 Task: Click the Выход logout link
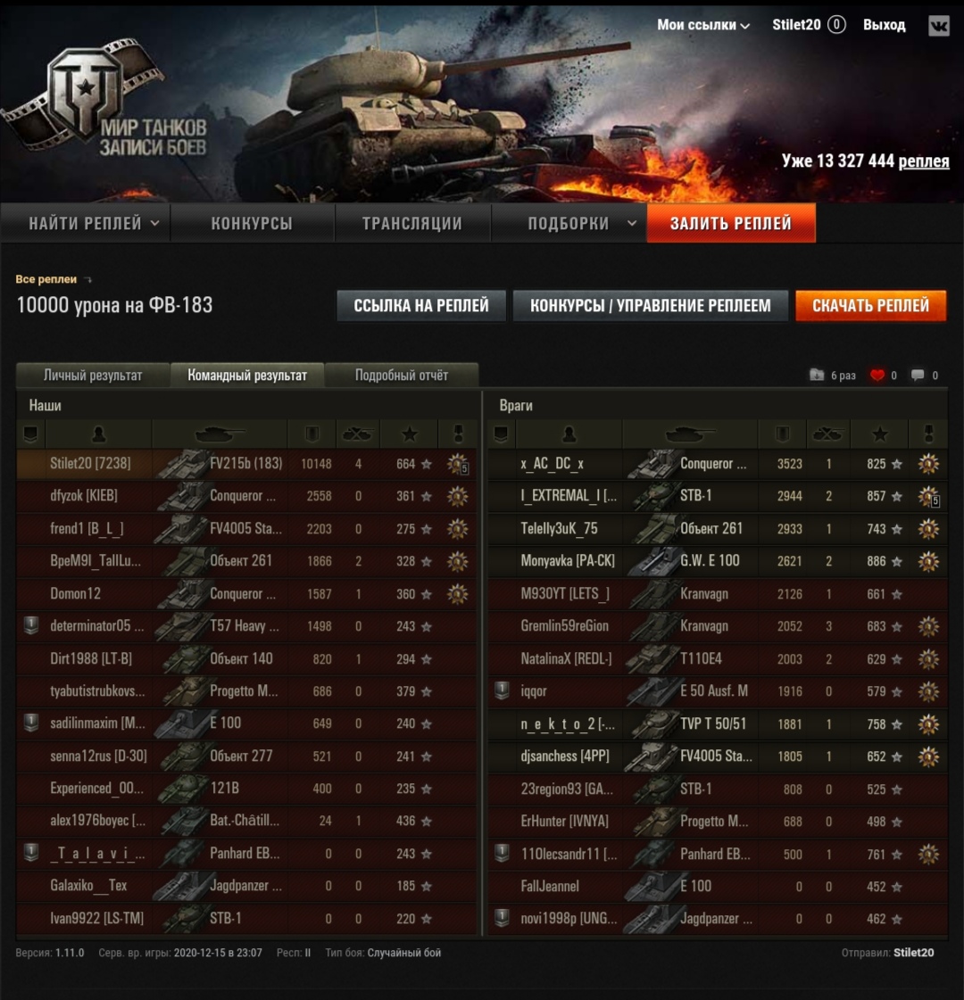pos(885,25)
